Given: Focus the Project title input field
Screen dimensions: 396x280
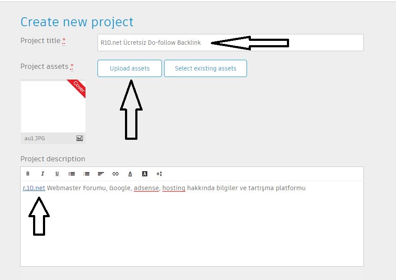Looking at the screenshot, I should pos(231,43).
